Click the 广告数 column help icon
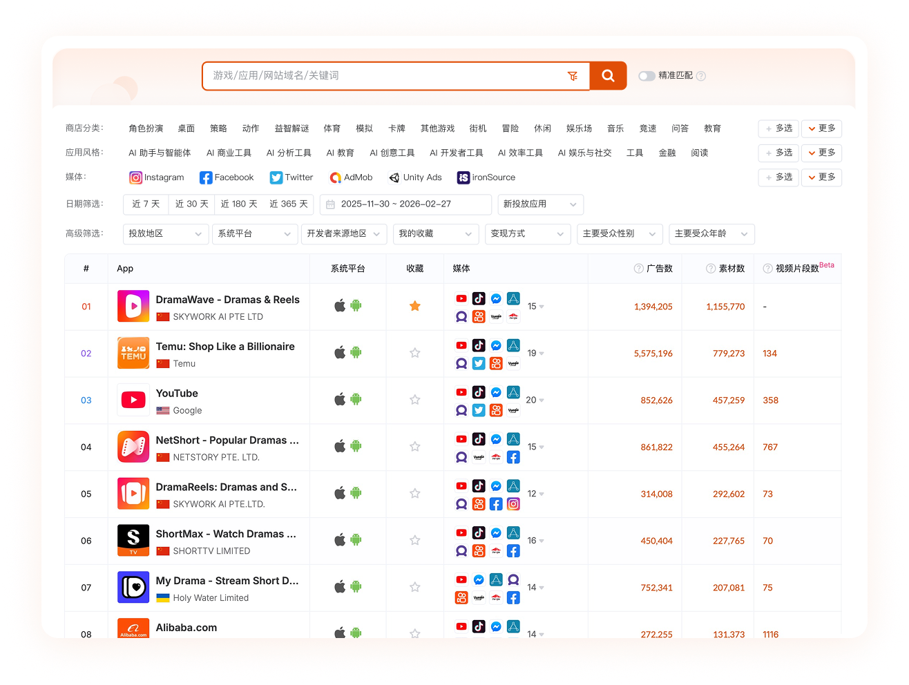This screenshot has width=909, height=685. [638, 269]
